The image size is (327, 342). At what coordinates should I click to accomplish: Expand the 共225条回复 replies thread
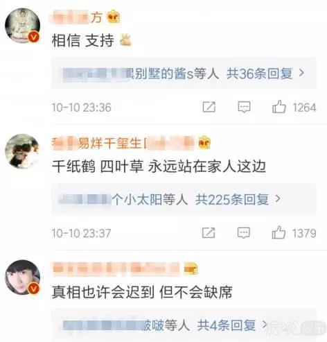pyautogui.click(x=238, y=199)
